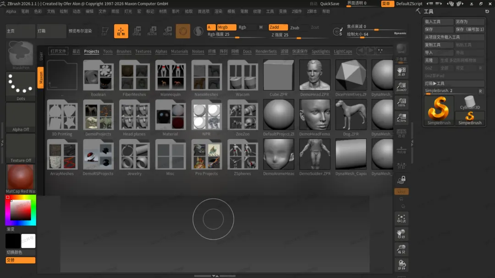Viewport: 495px width, 278px height.
Task: Click the Edit tool icon
Action: pyautogui.click(x=105, y=31)
